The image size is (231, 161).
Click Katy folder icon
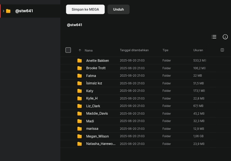(x=80, y=91)
